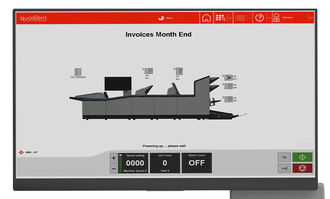330x199 pixels.
Task: Expand the Operator account dropdown arrow
Action: click(x=311, y=18)
